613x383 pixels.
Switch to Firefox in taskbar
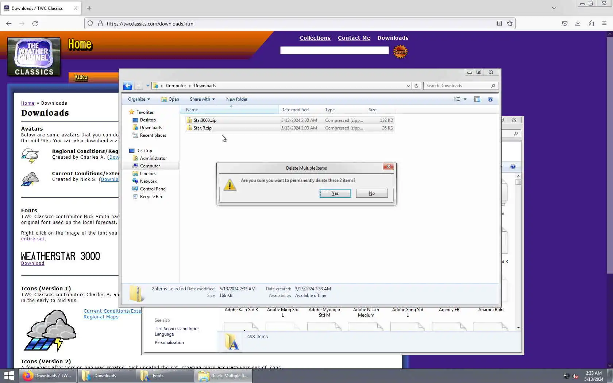tap(49, 376)
